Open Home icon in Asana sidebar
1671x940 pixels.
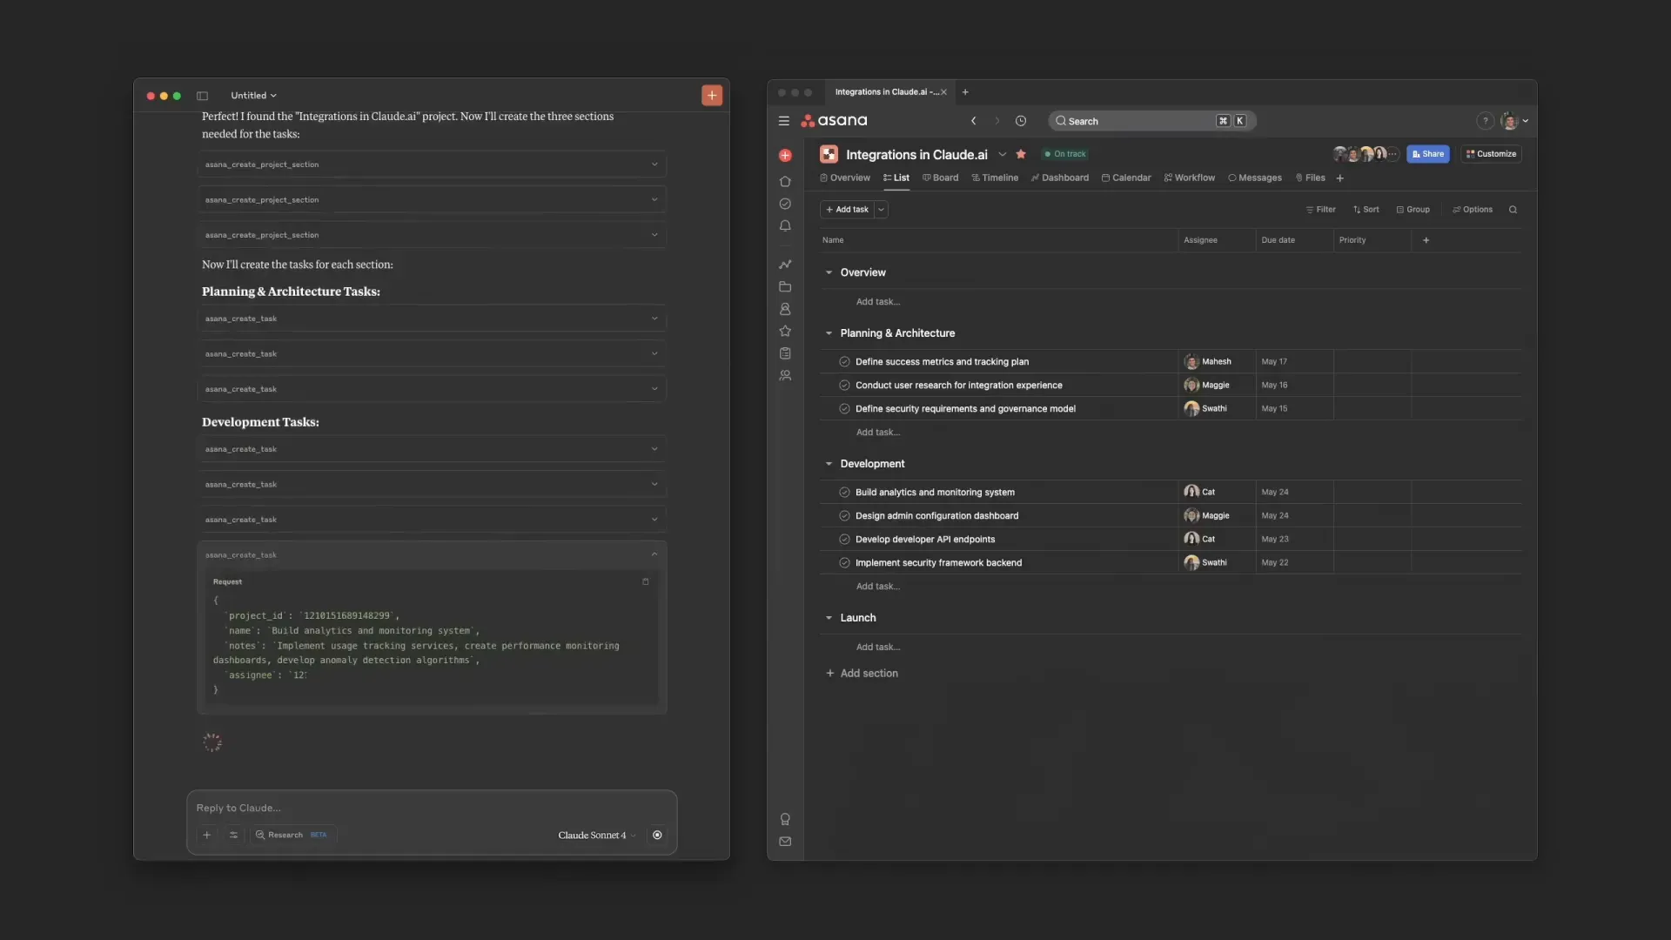click(x=785, y=181)
